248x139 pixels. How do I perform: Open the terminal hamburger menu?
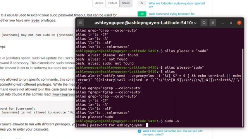click(x=213, y=23)
